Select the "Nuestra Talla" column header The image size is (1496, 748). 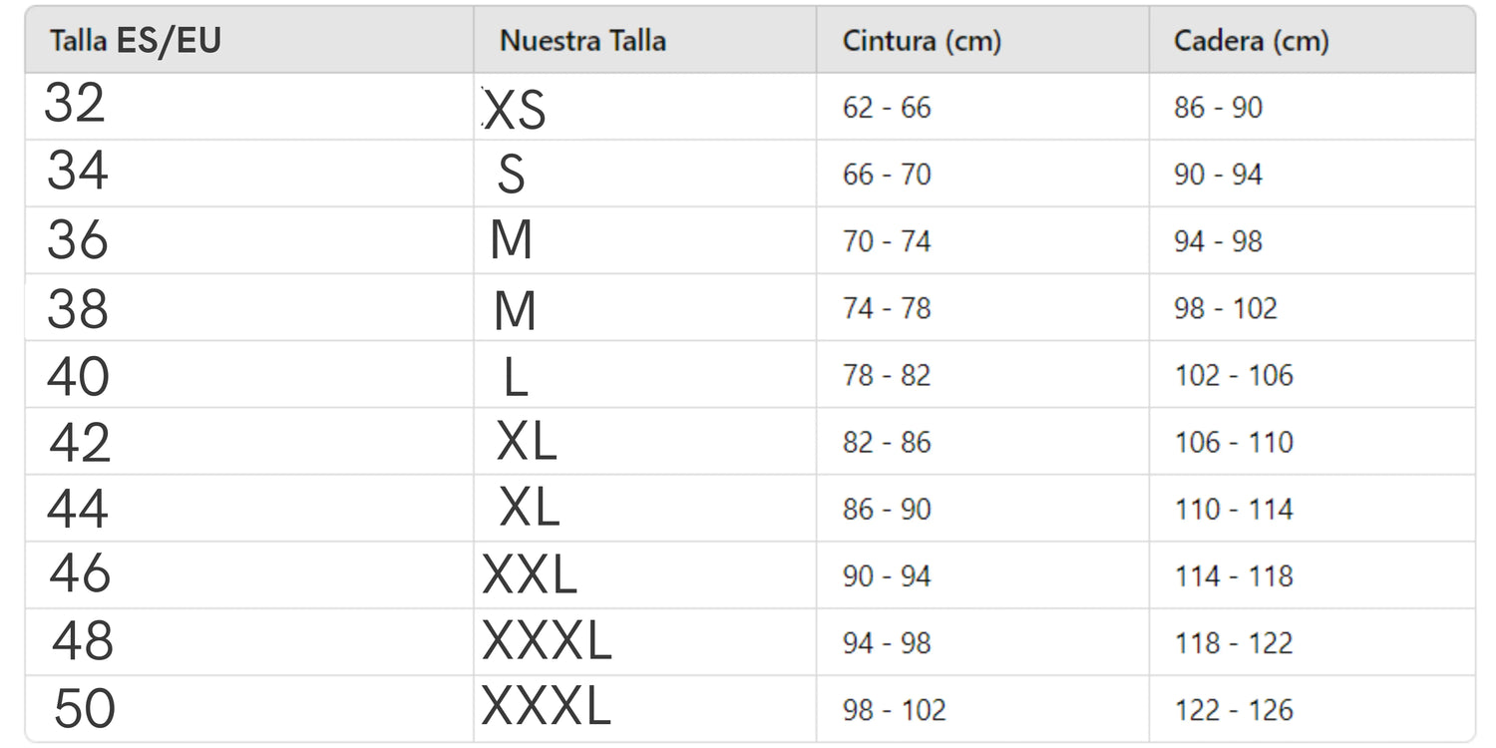coord(582,41)
